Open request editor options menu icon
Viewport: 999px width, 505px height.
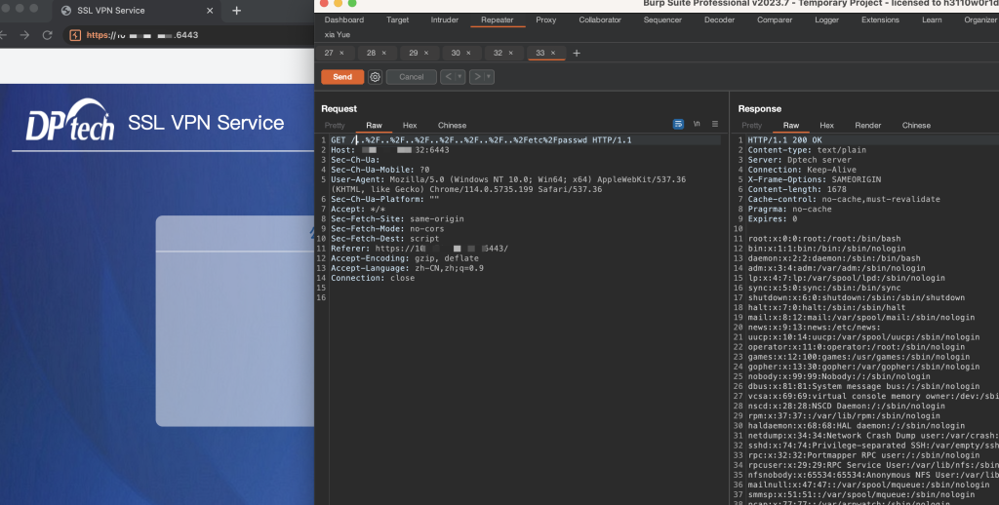tap(715, 124)
